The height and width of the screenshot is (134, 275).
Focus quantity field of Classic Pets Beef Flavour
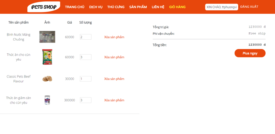point(86,79)
